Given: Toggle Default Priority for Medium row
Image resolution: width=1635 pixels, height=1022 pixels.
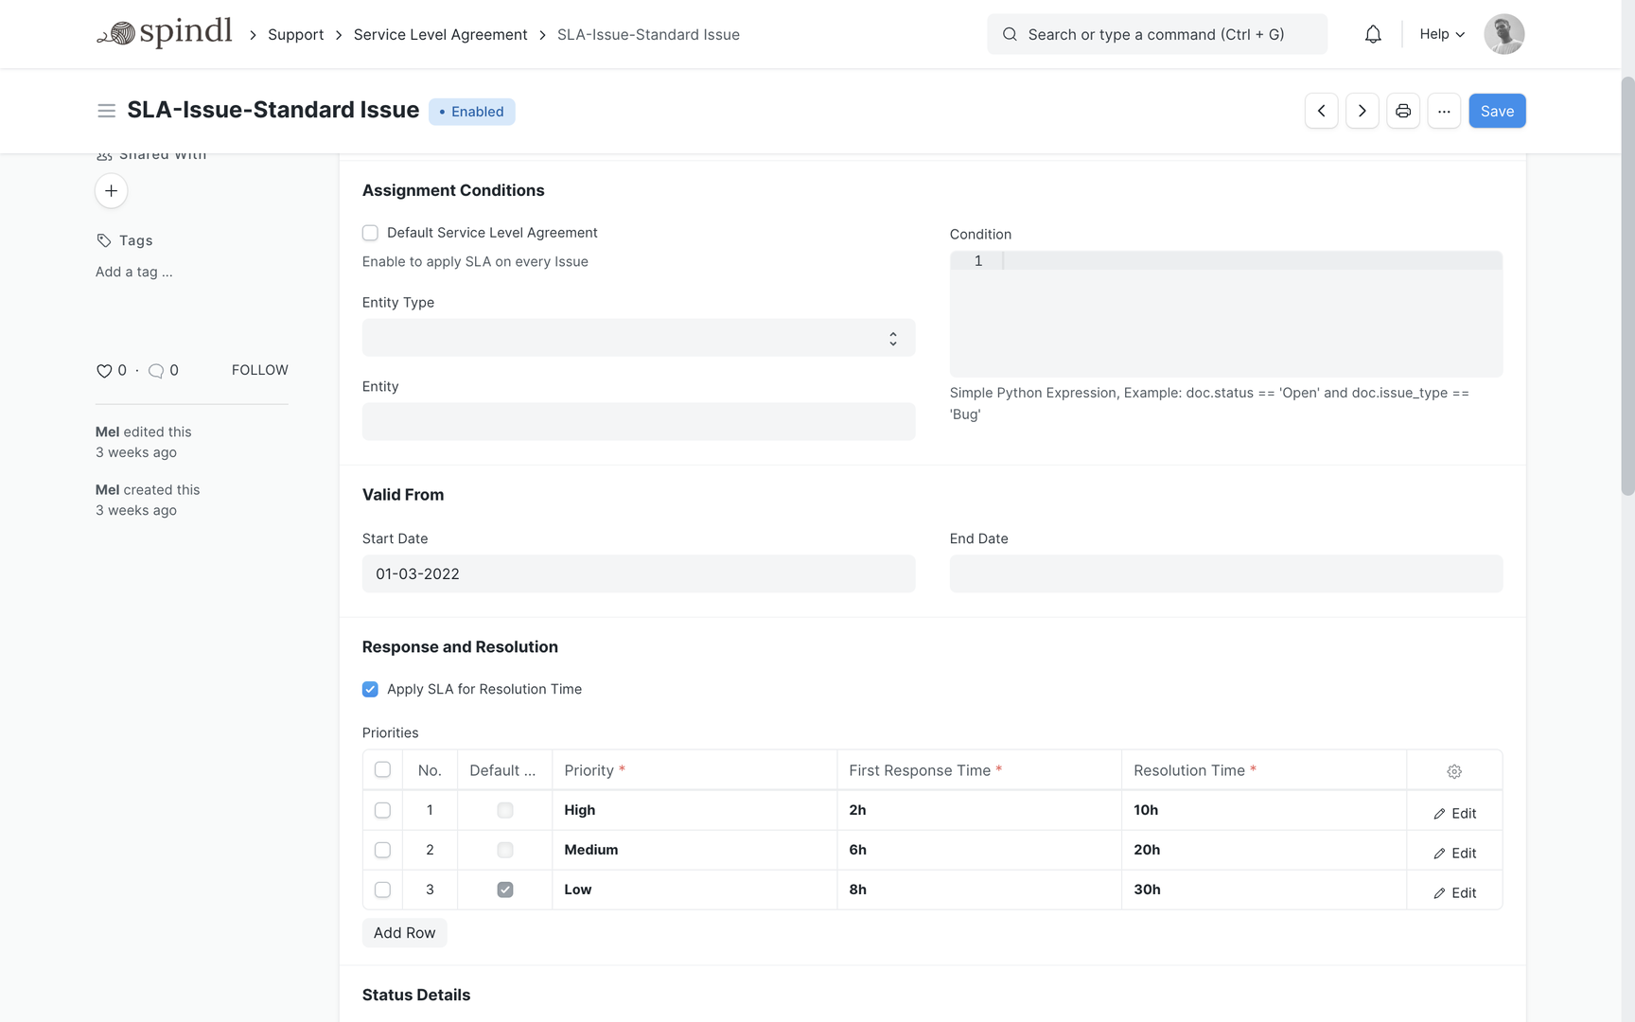Looking at the screenshot, I should [x=505, y=850].
